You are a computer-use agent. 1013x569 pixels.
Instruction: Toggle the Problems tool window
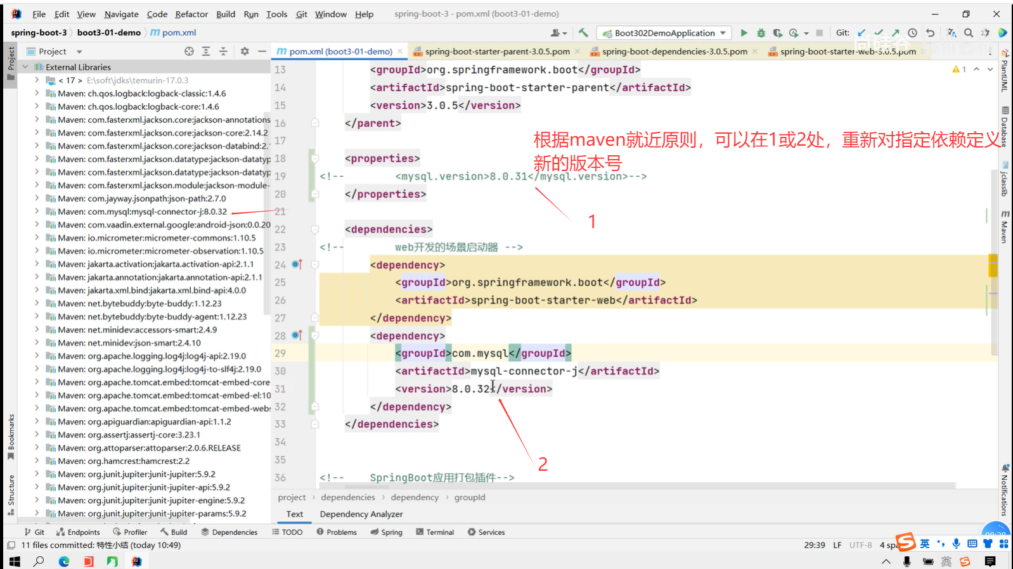(337, 532)
